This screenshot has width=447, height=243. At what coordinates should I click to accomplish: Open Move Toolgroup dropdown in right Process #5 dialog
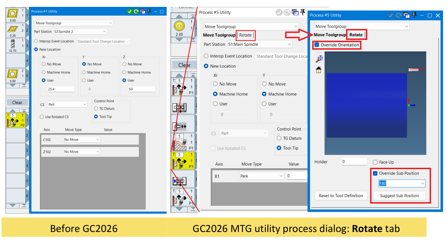click(x=362, y=26)
